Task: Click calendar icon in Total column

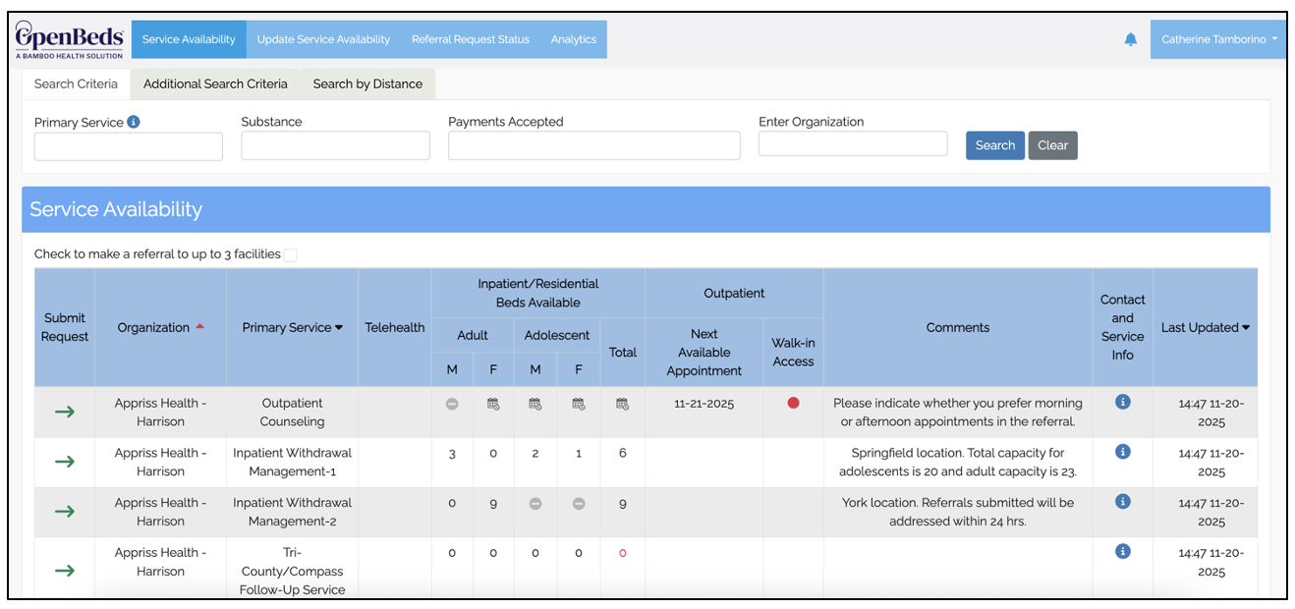Action: 623,404
